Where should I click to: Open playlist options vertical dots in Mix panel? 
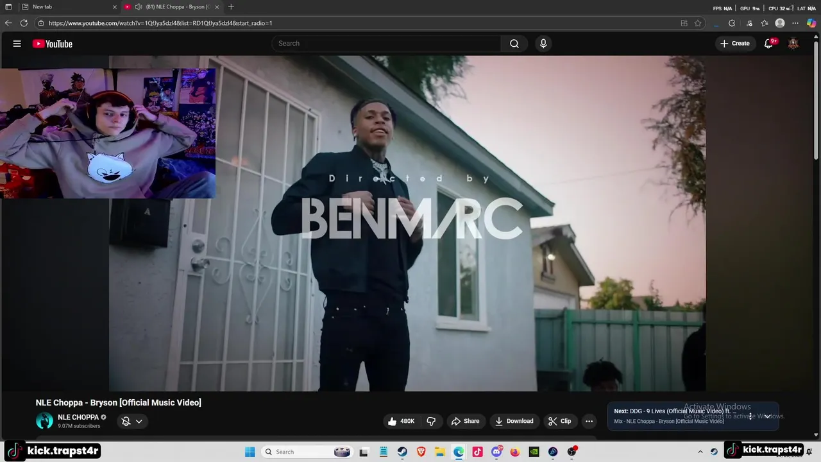750,416
